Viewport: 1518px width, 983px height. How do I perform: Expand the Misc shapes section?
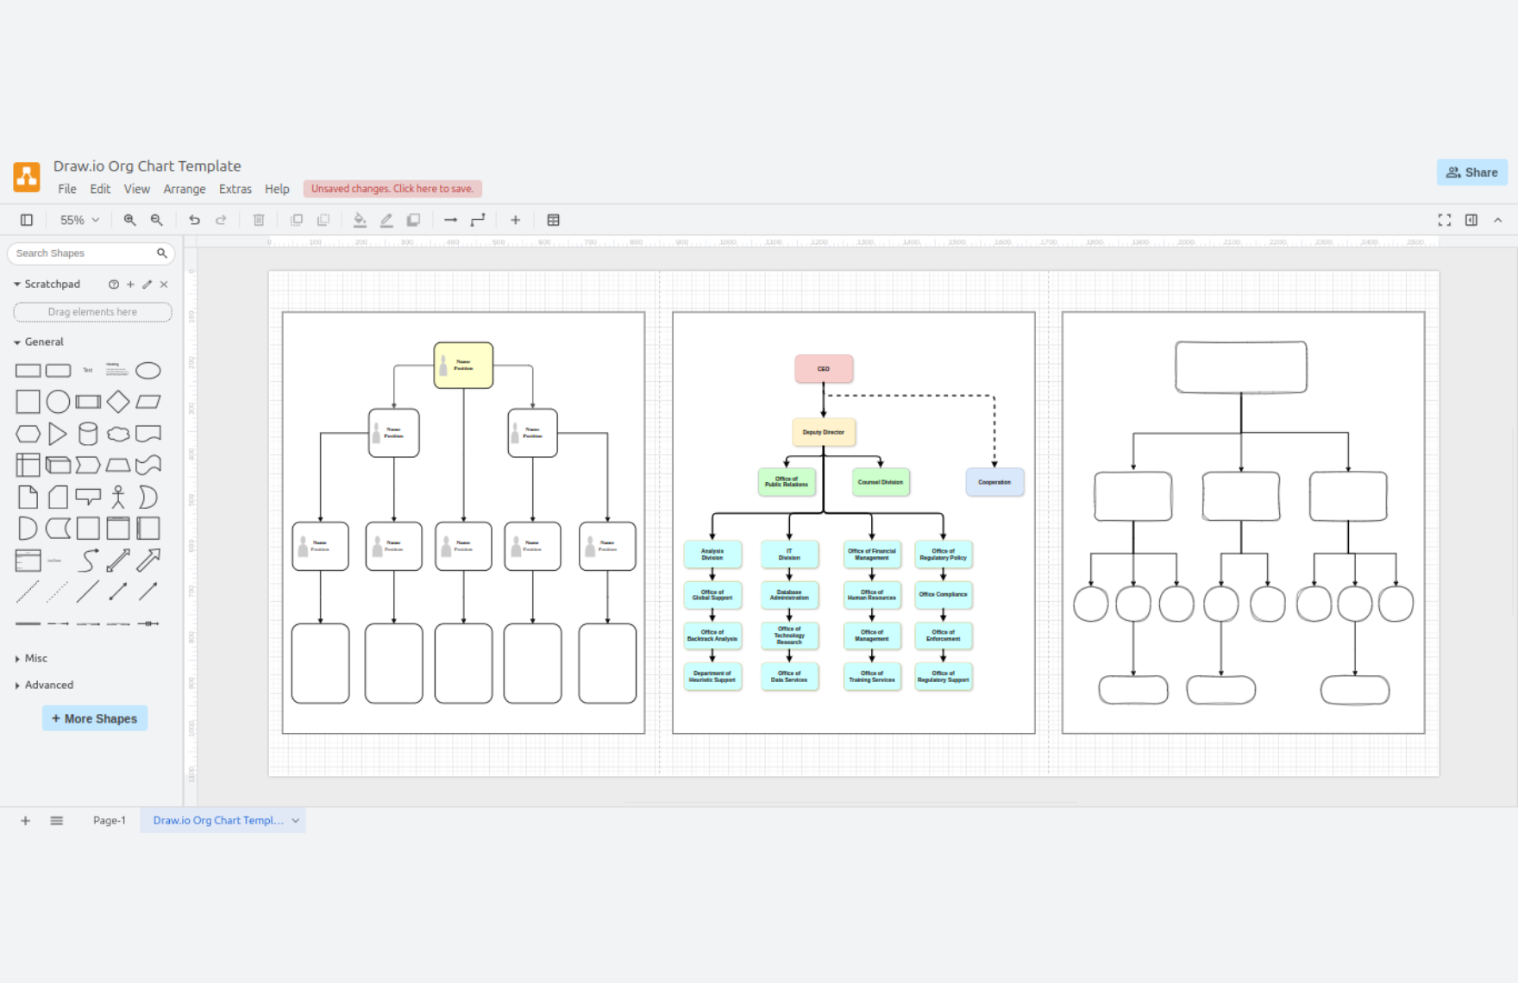pyautogui.click(x=17, y=658)
